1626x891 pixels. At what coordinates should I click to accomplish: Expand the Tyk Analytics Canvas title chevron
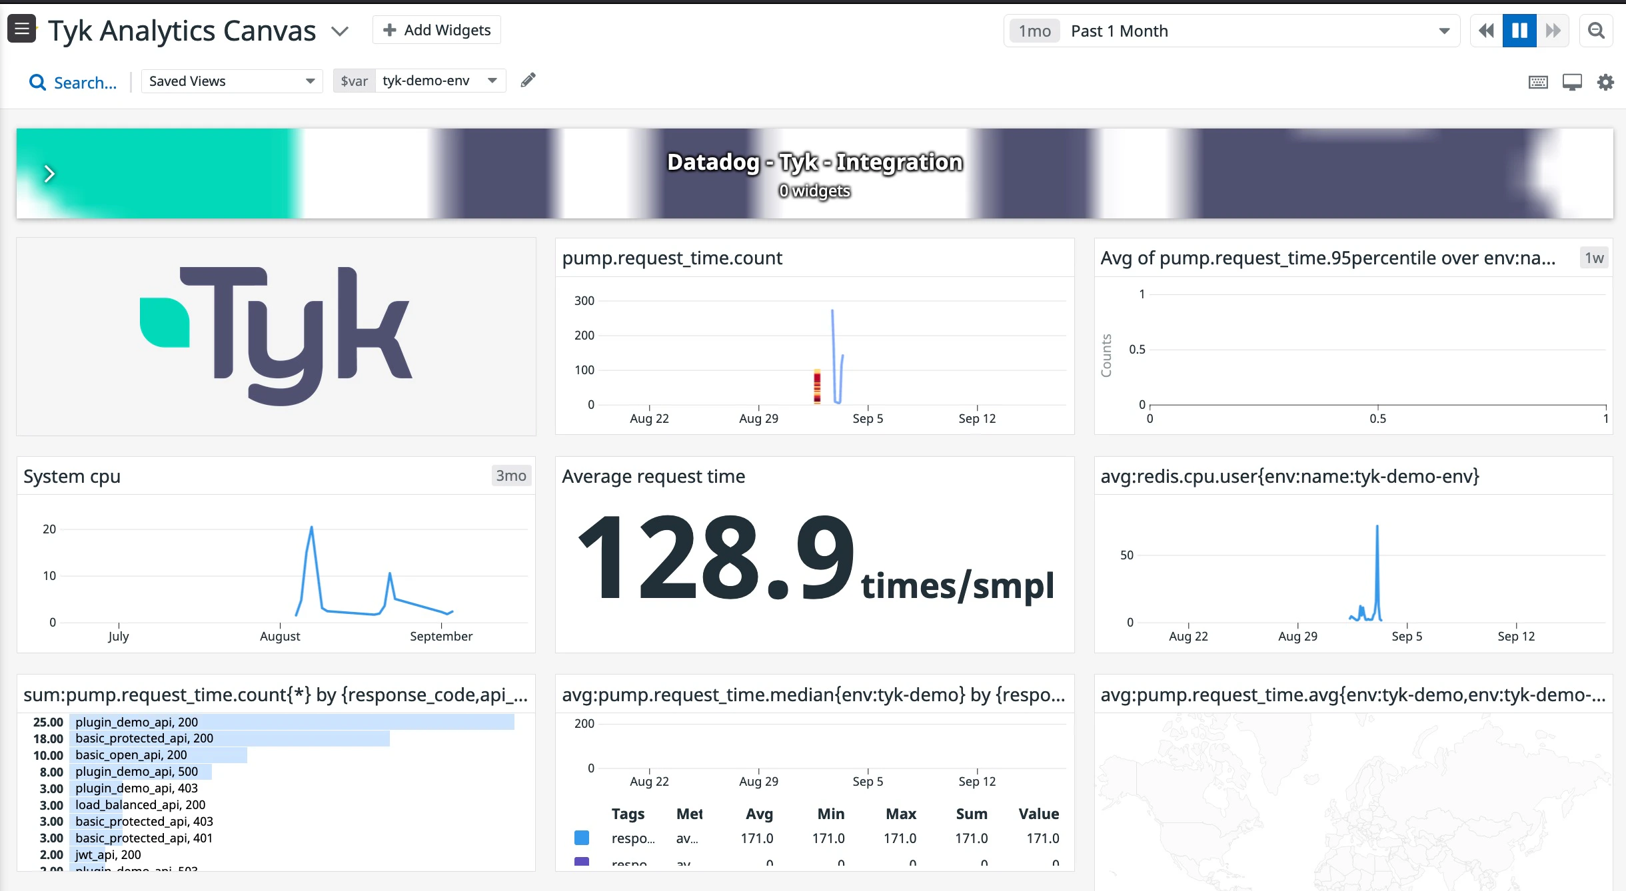click(x=340, y=31)
